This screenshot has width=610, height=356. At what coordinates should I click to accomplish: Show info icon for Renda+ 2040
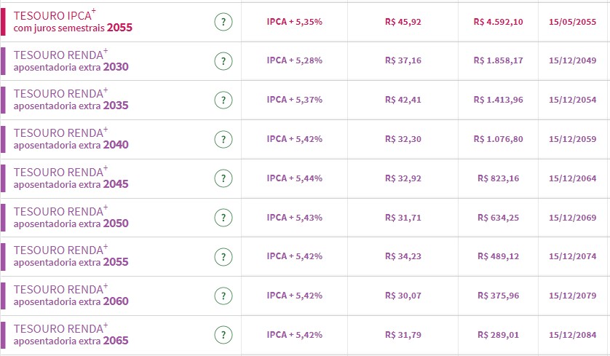point(223,139)
